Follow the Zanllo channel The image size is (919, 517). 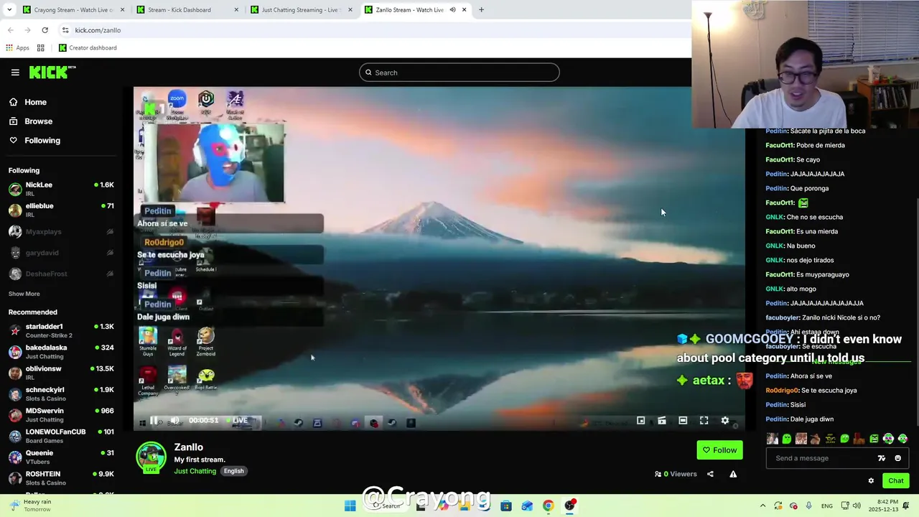(x=719, y=450)
